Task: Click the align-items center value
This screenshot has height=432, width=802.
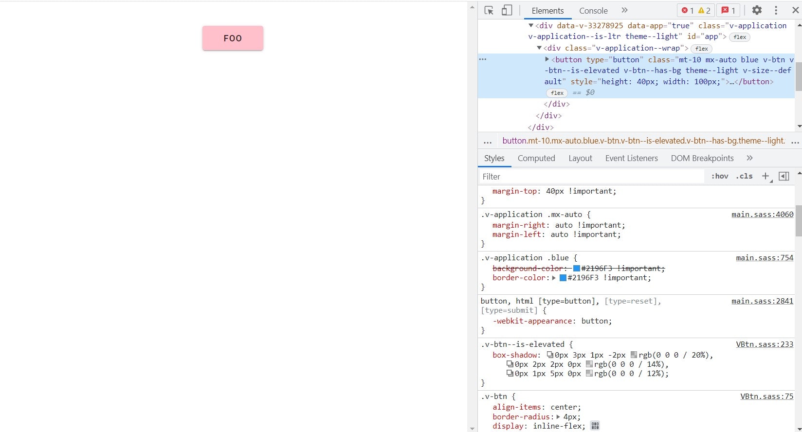Action: 565,407
